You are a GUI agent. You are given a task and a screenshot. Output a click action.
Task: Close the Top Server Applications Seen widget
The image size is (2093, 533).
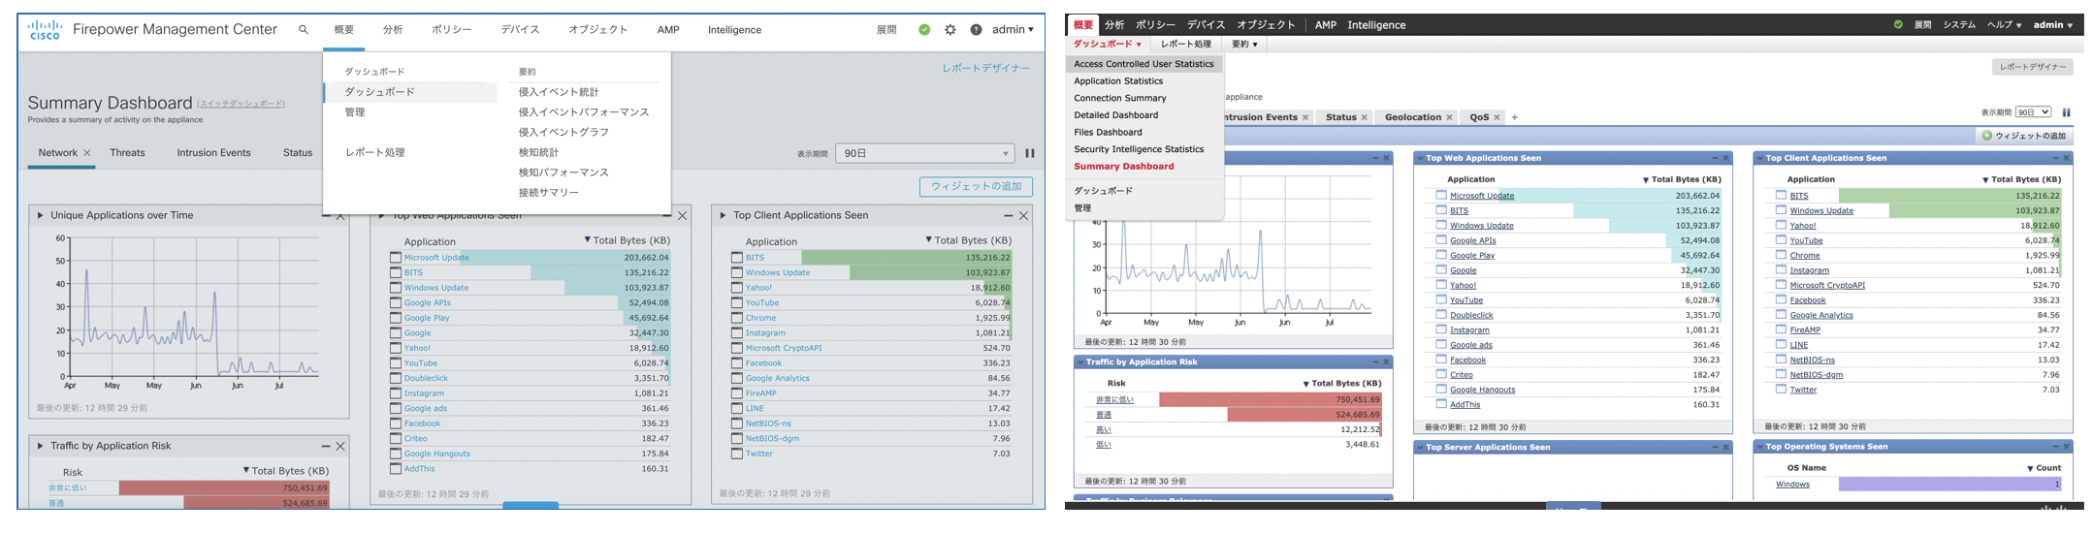click(x=1725, y=448)
